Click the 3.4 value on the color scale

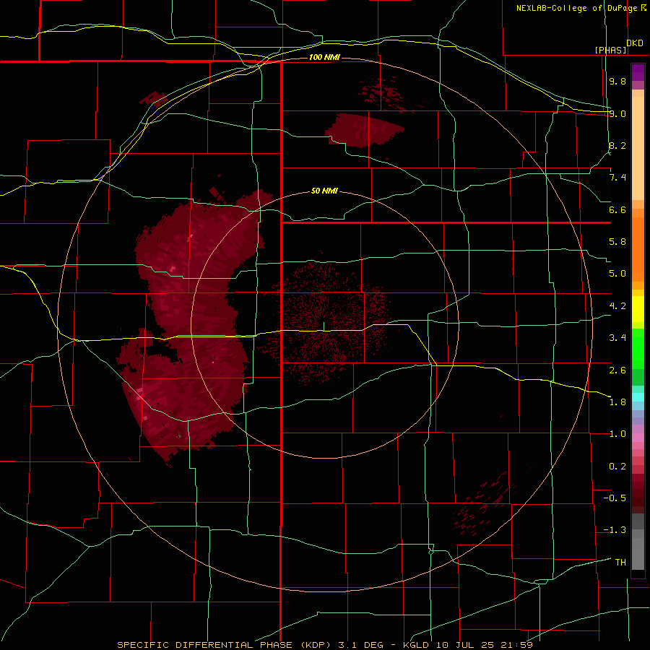coord(617,338)
